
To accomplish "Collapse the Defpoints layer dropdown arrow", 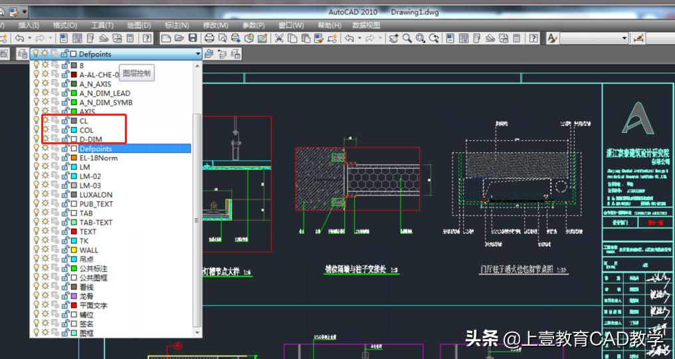I will [x=197, y=54].
